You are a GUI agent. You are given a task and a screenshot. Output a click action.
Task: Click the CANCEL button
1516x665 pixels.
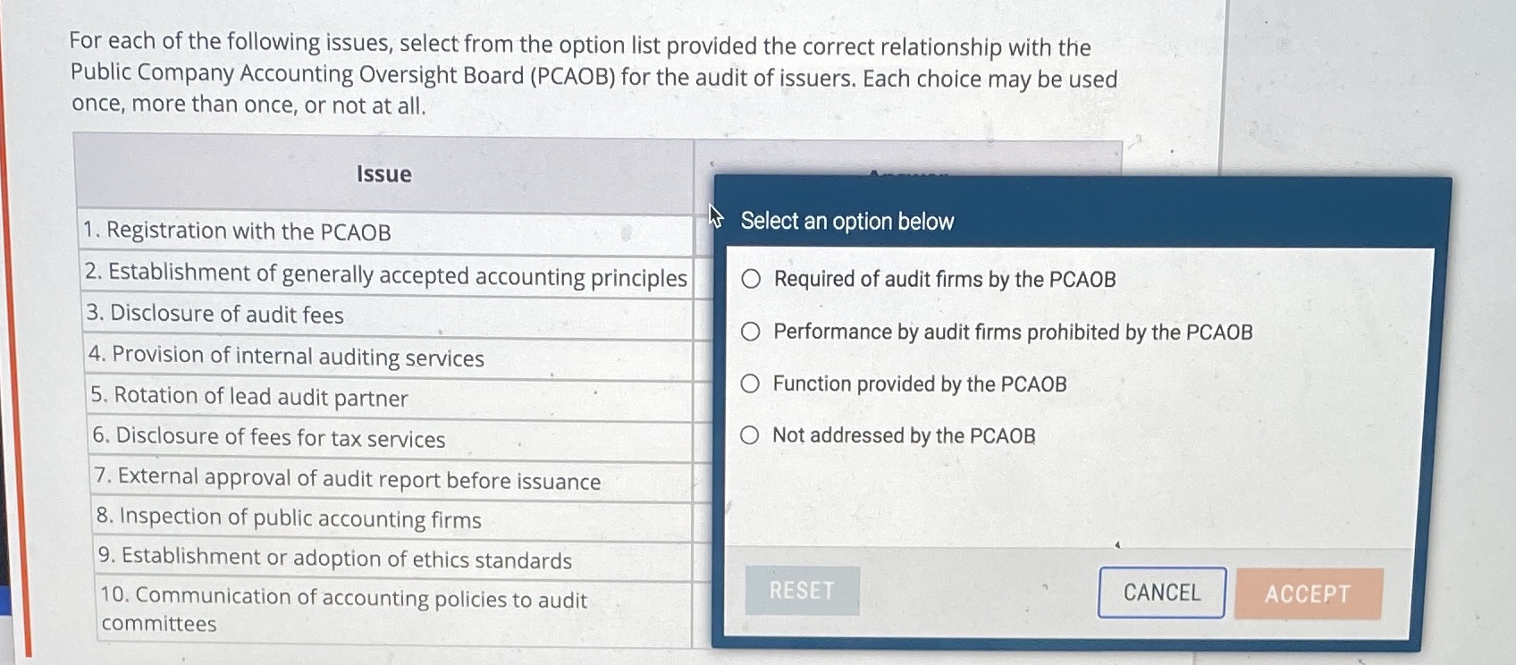[1159, 592]
